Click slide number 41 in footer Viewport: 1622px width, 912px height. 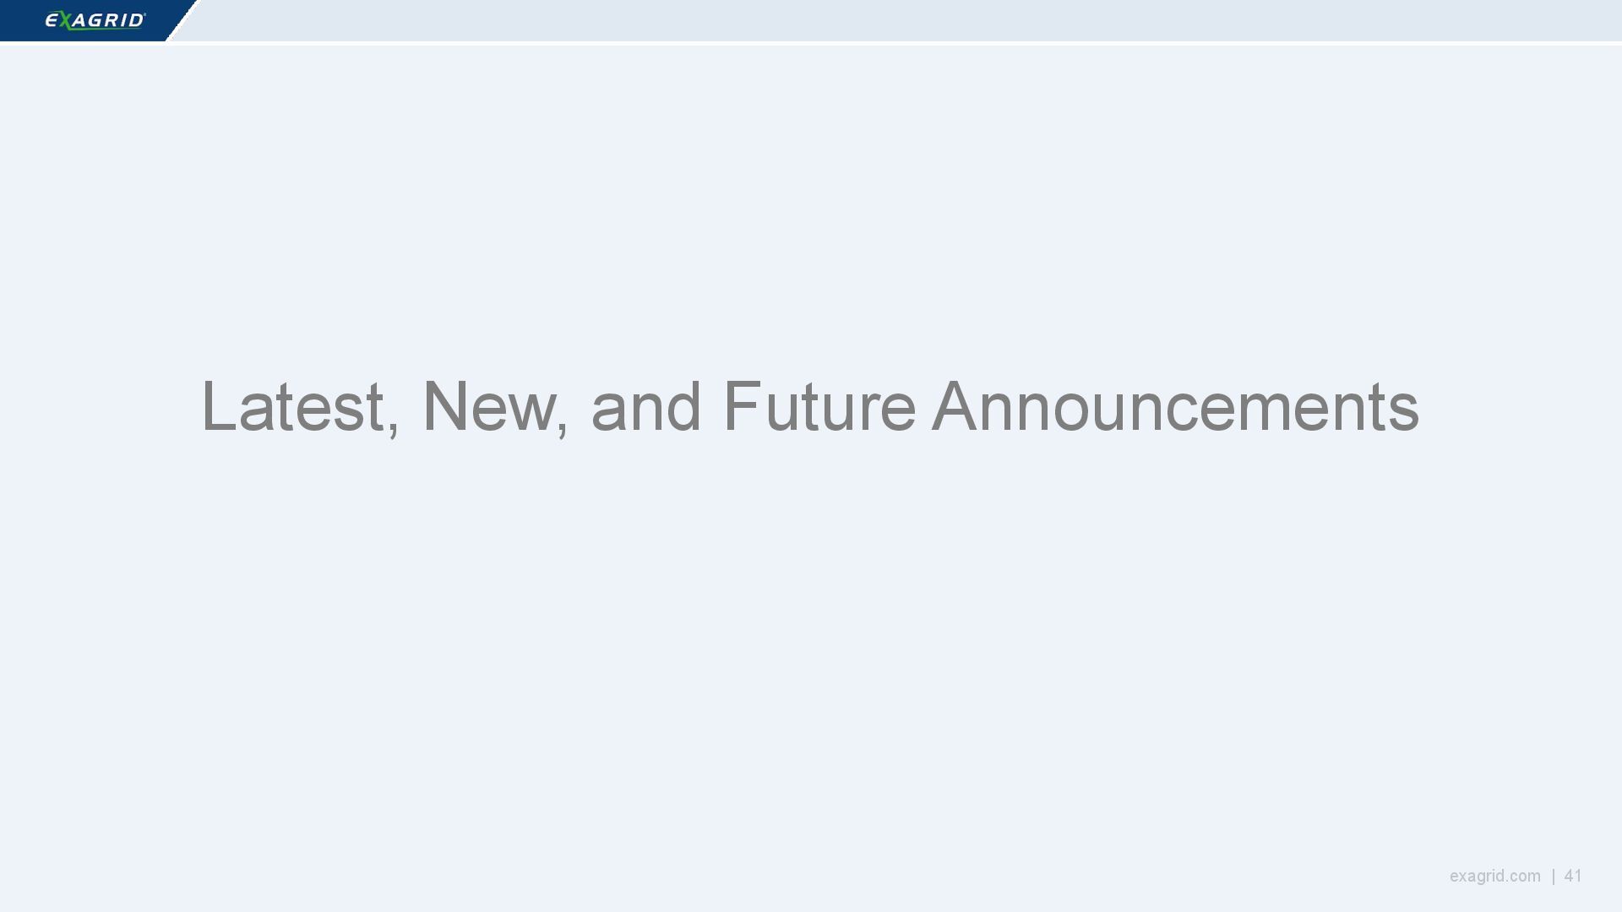(x=1572, y=876)
